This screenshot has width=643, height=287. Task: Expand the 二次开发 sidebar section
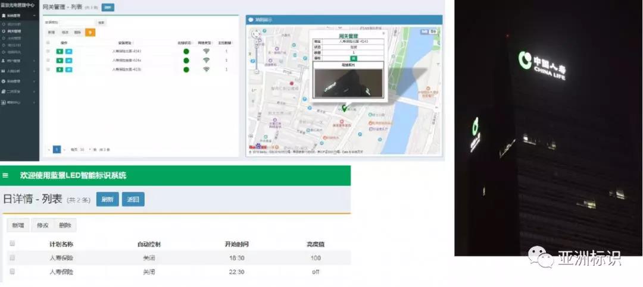click(x=17, y=92)
